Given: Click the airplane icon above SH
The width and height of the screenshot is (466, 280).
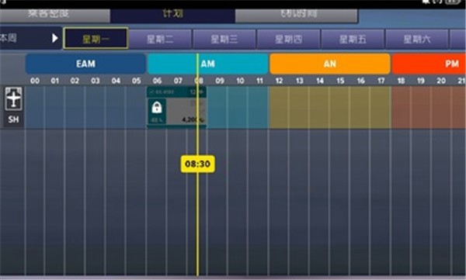Looking at the screenshot, I should (13, 99).
